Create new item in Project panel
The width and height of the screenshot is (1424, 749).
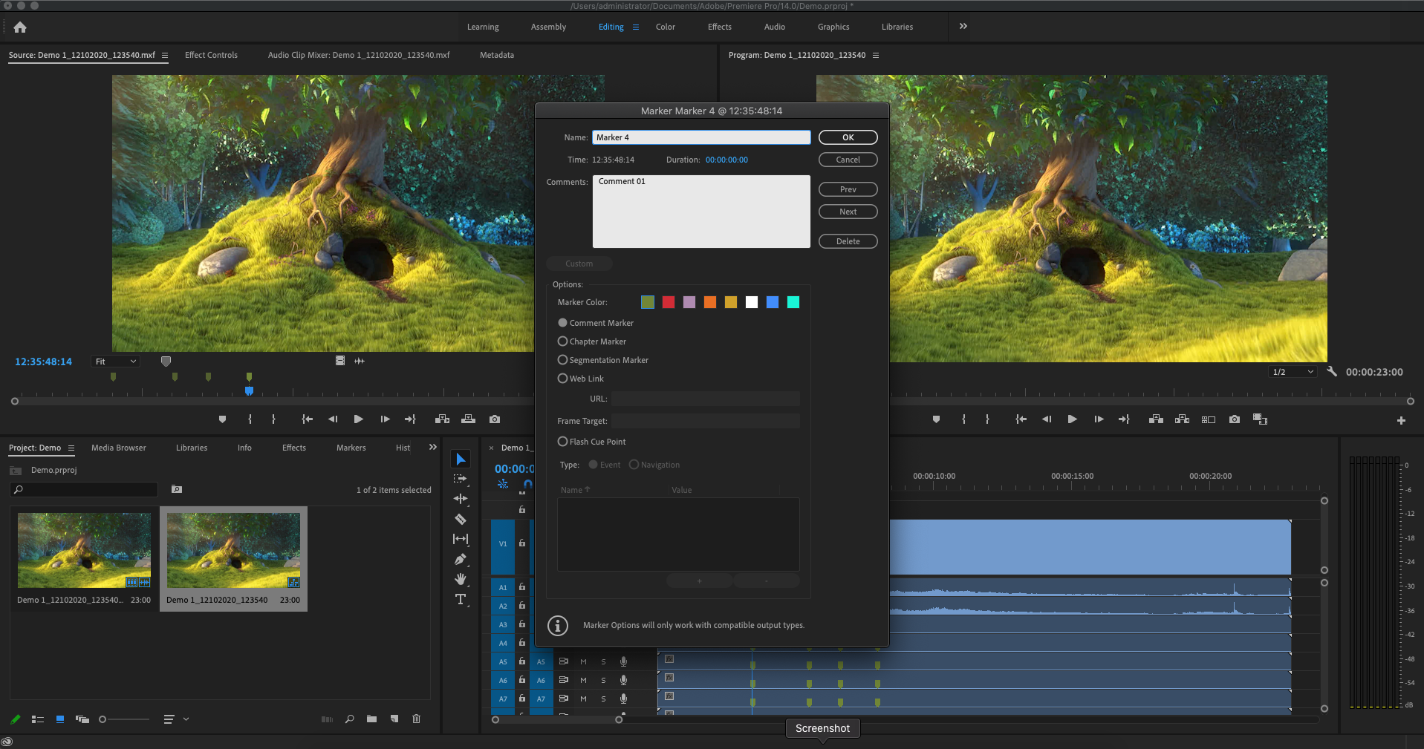tap(394, 719)
